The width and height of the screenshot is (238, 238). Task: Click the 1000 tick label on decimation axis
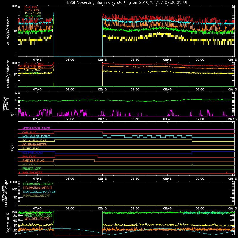tap(13, 182)
